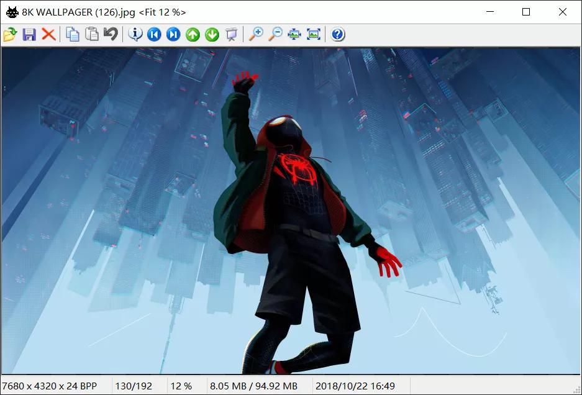Show image information
The width and height of the screenshot is (582, 395).
coord(135,35)
